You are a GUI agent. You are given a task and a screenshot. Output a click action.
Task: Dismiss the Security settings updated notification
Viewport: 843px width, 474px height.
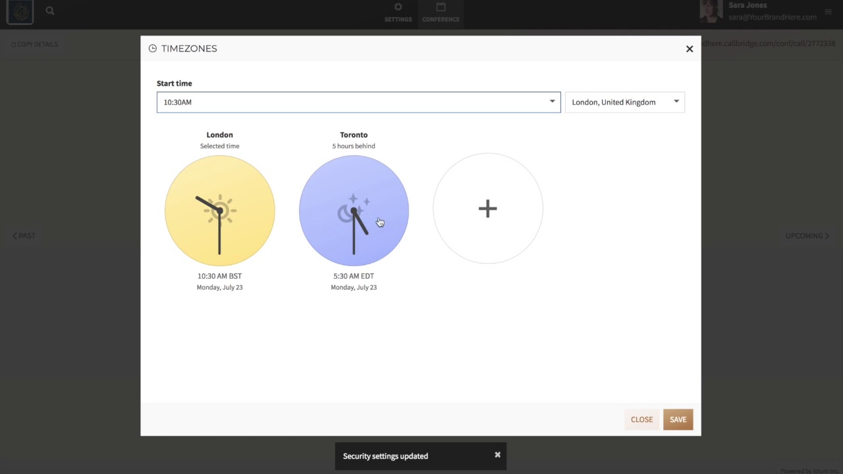[x=497, y=455]
